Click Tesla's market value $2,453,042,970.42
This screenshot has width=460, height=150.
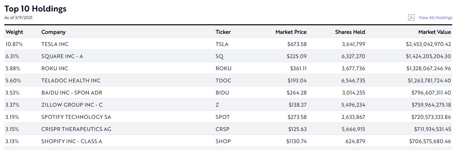click(428, 44)
